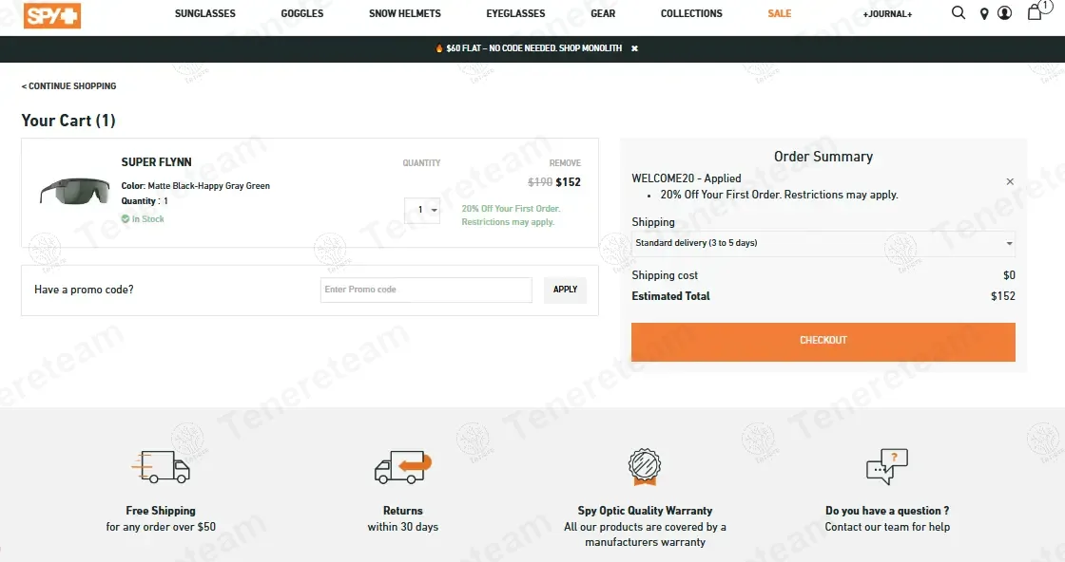Viewport: 1065px width, 562px height.
Task: Click 'WELCOME20 - Applied' text
Action: click(686, 178)
